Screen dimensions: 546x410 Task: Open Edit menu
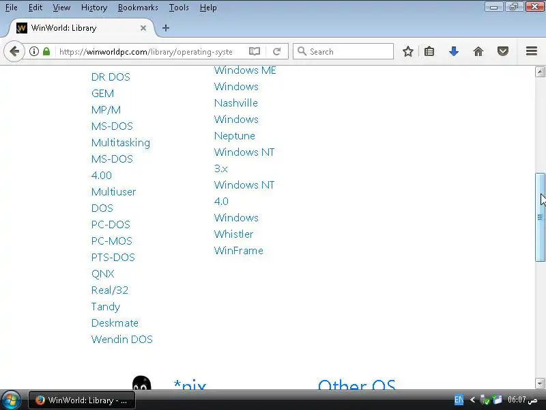tap(35, 8)
